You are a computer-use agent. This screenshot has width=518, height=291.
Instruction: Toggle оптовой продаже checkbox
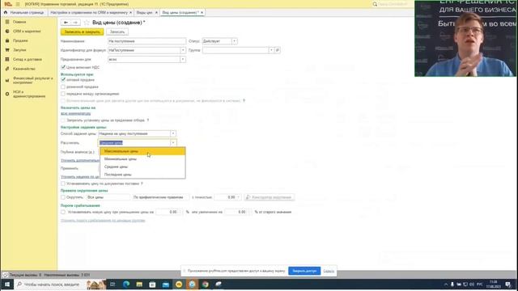tap(63, 80)
